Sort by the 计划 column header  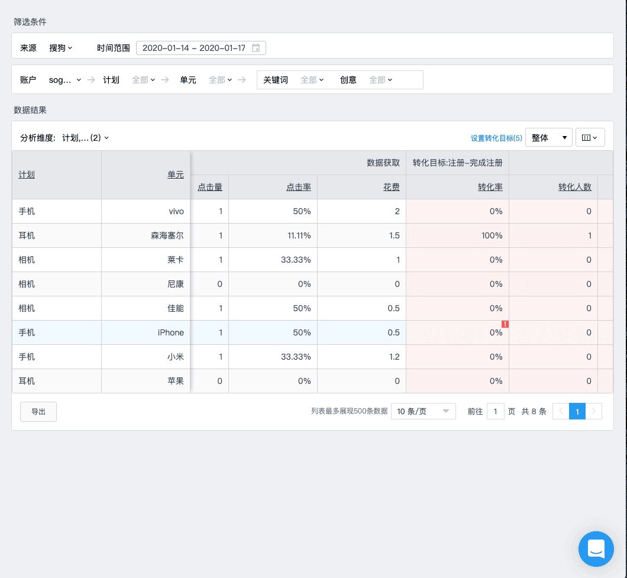[x=27, y=175]
